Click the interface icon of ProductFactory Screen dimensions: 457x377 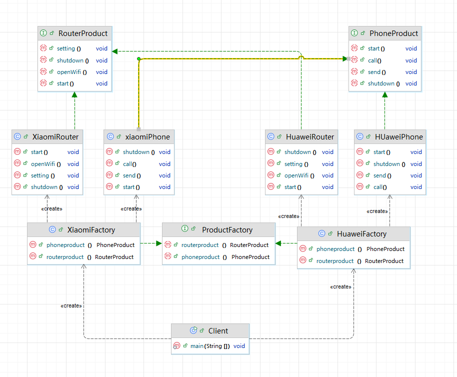(x=185, y=228)
